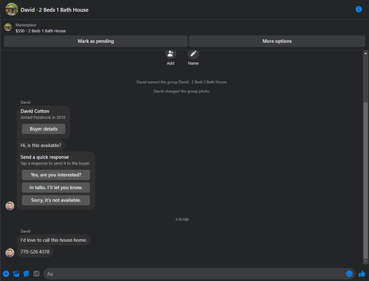Click the scrollbar down arrow
Image resolution: width=369 pixels, height=281 pixels.
pos(365,261)
